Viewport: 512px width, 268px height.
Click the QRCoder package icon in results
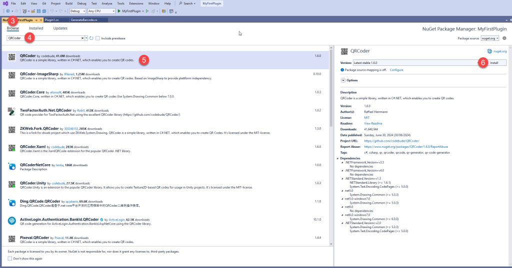click(12, 57)
